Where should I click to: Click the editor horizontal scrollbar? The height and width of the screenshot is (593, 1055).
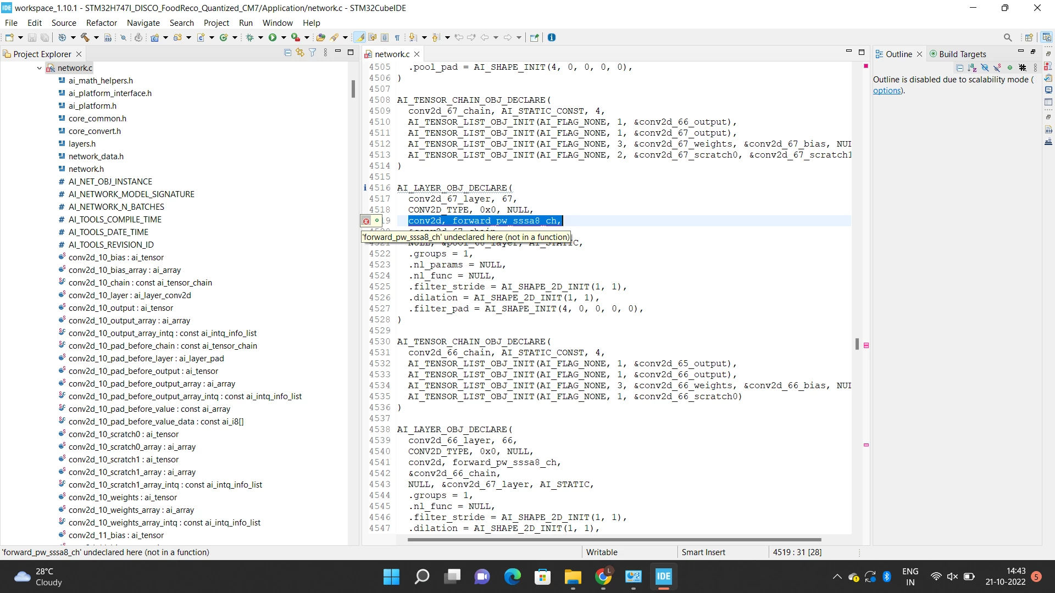click(x=614, y=540)
